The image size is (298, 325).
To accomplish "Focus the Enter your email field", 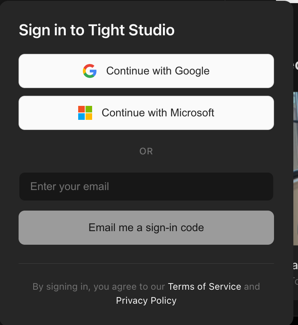I will click(x=146, y=186).
